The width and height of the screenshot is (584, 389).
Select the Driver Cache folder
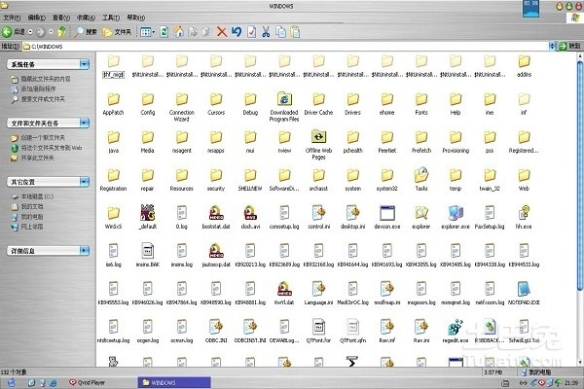pos(318,104)
